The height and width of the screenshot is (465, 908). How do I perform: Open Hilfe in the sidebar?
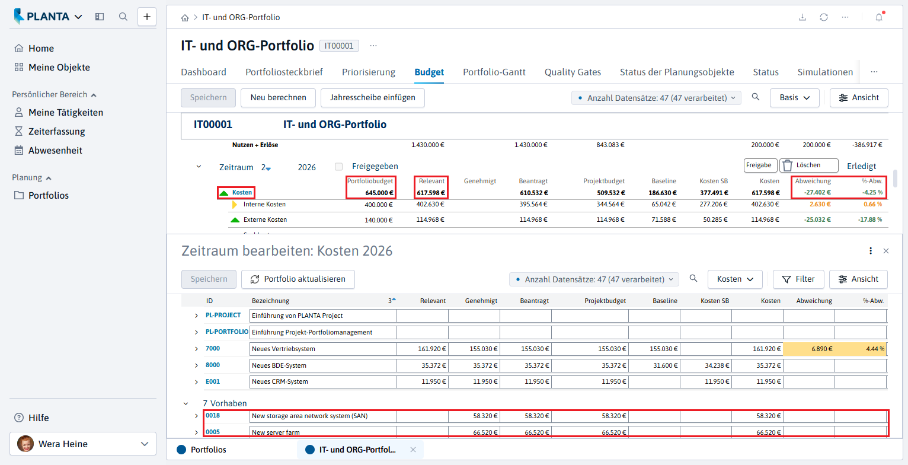[31, 418]
